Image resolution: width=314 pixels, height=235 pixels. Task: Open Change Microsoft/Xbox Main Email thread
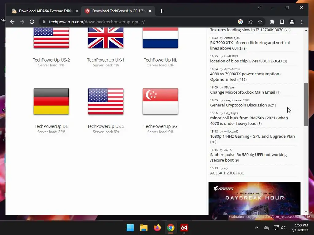243,92
